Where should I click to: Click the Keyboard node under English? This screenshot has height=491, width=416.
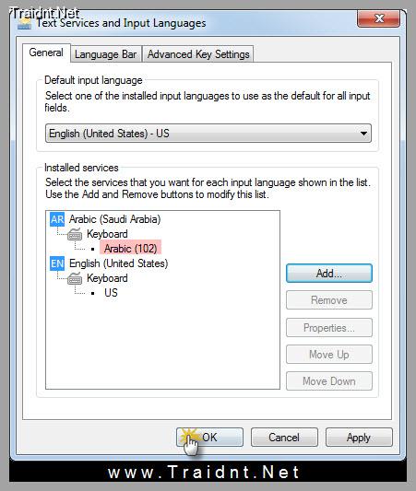[x=107, y=278]
